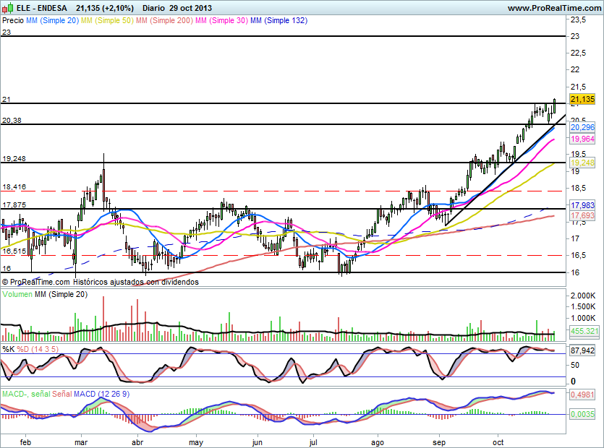
Task: Select the 18,416 dashed red level label
Action: tap(14, 186)
